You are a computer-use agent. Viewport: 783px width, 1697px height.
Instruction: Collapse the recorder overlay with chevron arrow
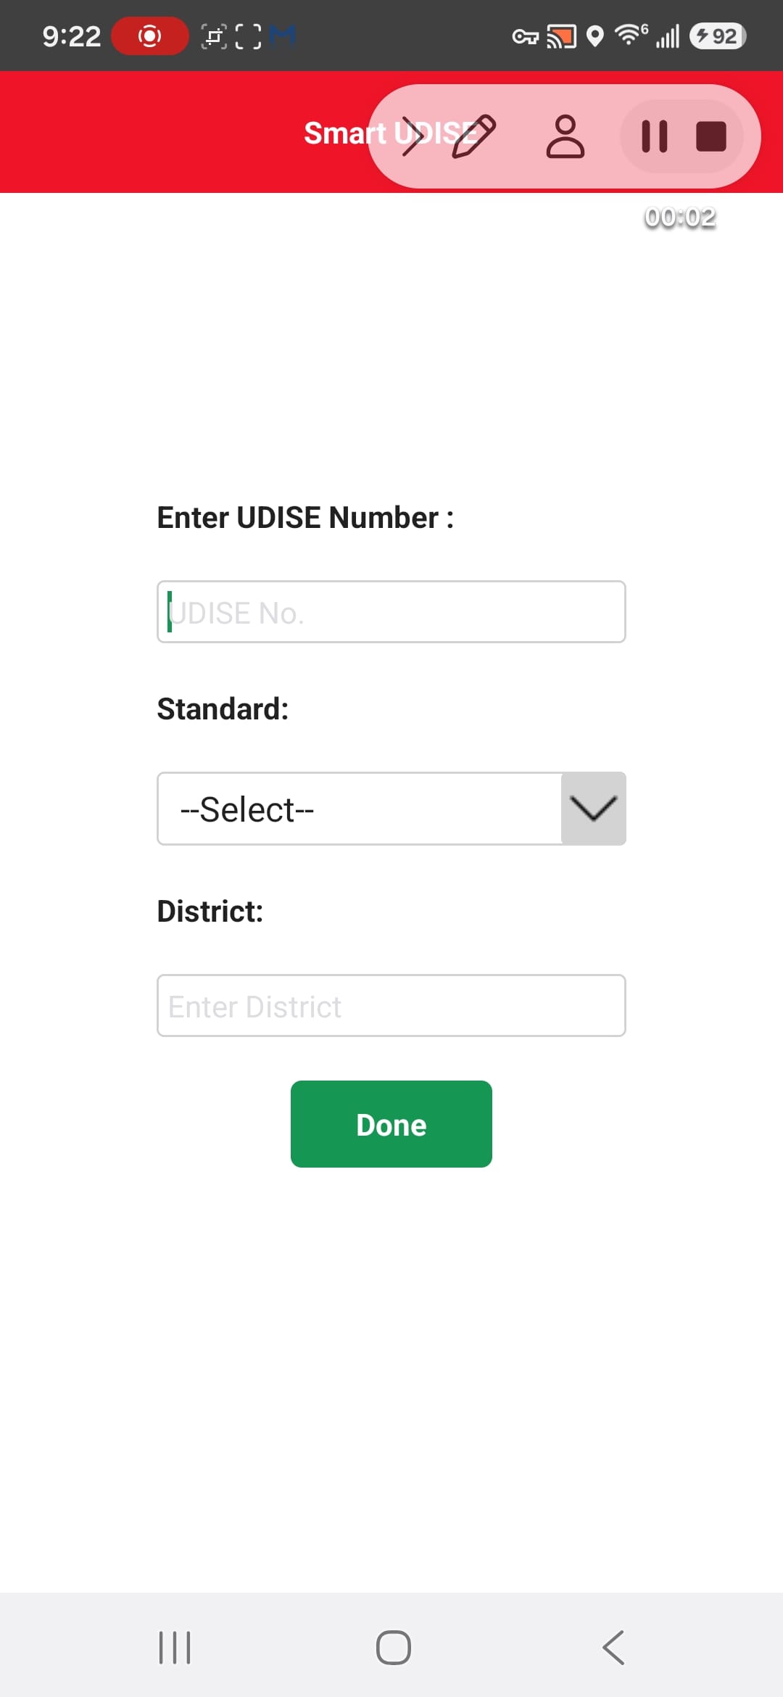[413, 136]
